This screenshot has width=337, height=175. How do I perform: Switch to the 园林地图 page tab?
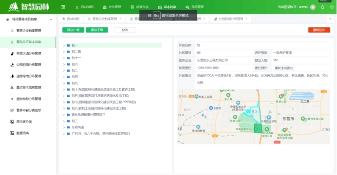tap(71, 19)
